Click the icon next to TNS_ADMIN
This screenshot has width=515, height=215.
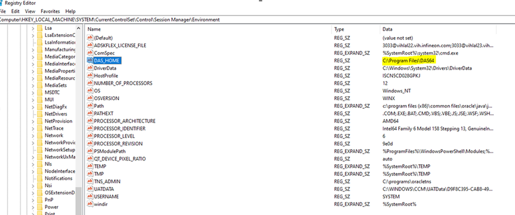coord(90,181)
